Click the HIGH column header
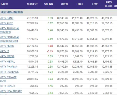Viewport: 117px width, 95px height. [x=80, y=4]
